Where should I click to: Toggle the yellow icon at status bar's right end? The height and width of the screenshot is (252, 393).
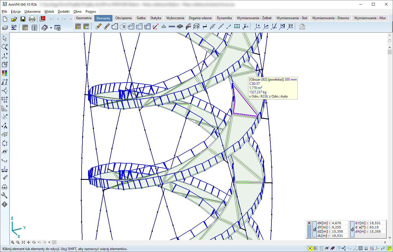(389, 248)
